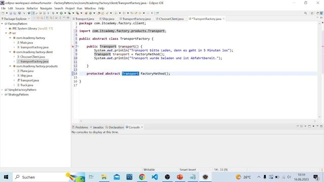This screenshot has width=324, height=182.
Task: Switch to the ChooserClient.java editor tab
Action: coord(170,19)
